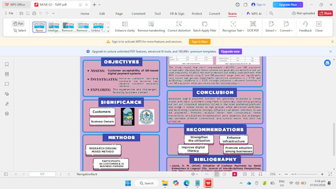Switch to the Tool tab
336x189 pixels.
[158, 13]
